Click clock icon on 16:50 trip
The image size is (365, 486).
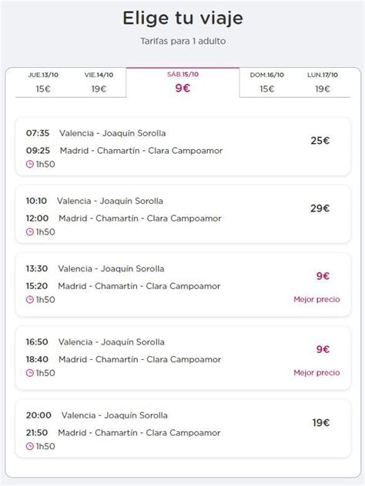30,373
